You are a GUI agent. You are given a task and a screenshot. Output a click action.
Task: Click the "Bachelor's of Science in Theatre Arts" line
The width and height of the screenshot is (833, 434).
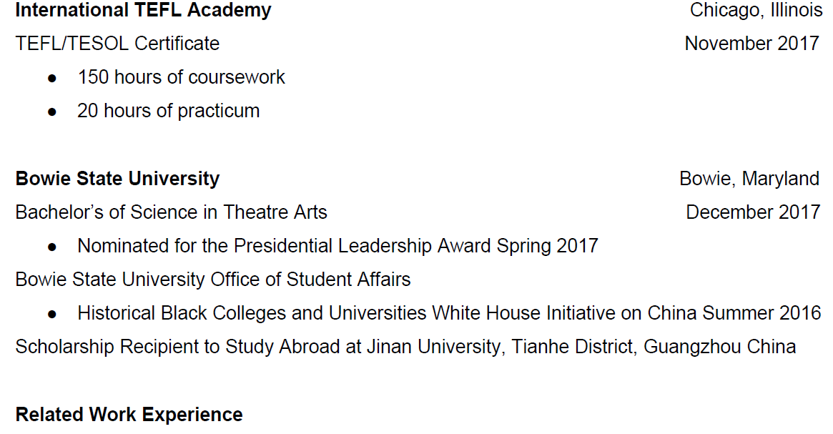171,212
